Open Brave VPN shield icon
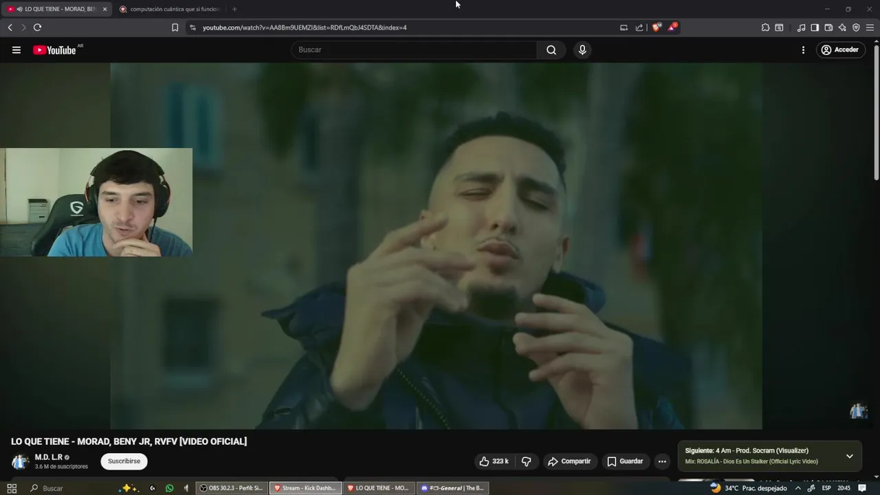 (x=856, y=27)
